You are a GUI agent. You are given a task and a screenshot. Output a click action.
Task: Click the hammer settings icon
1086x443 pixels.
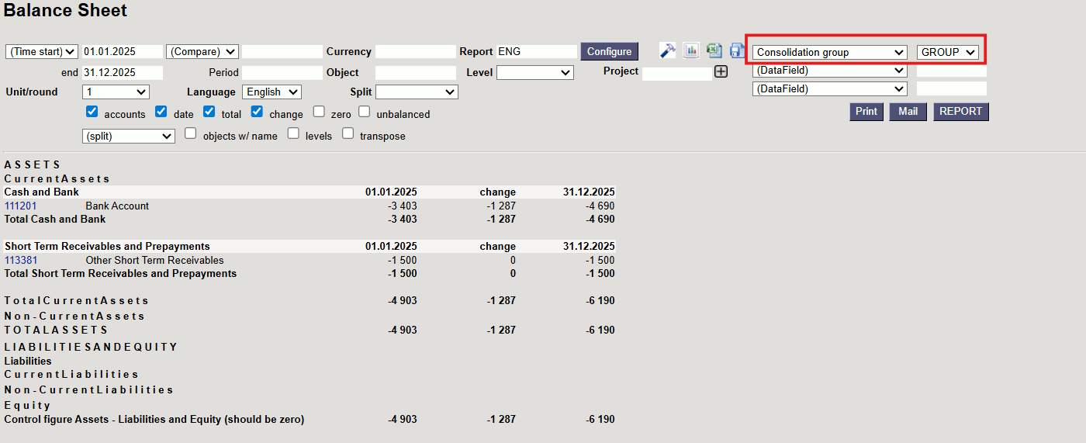[x=667, y=50]
